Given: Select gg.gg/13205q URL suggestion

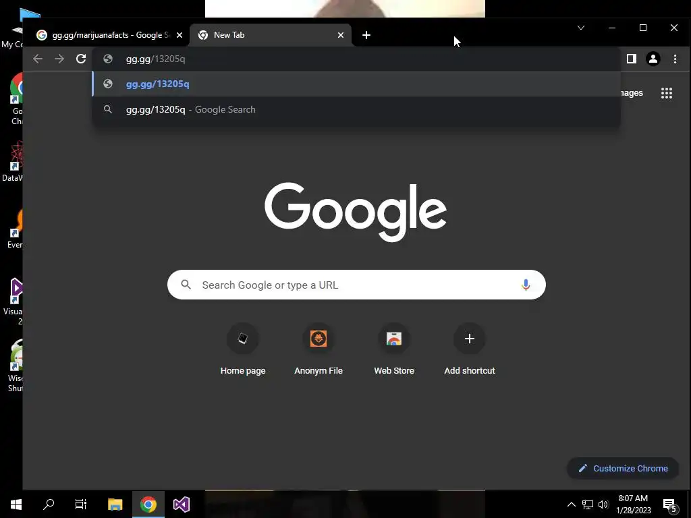Looking at the screenshot, I should tap(356, 84).
